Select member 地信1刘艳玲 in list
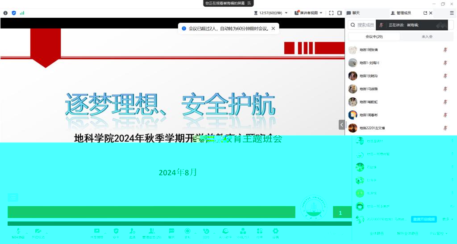Image resolution: width=457 pixels, height=244 pixels. pos(369,76)
